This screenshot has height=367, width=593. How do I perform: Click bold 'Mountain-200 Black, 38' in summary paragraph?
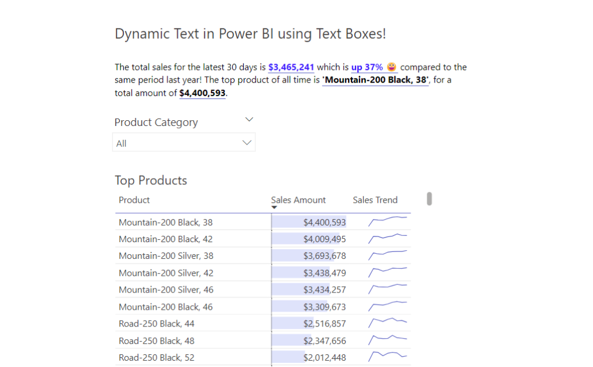[375, 80]
